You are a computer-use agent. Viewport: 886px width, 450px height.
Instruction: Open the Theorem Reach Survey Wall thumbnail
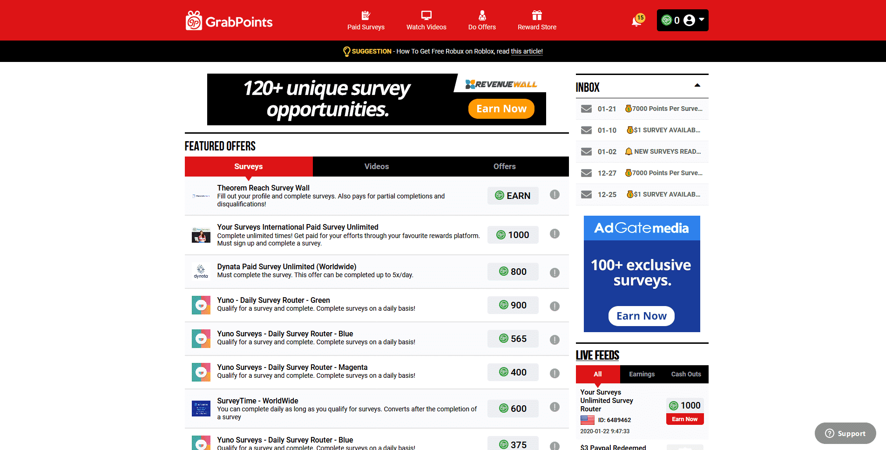click(x=201, y=196)
